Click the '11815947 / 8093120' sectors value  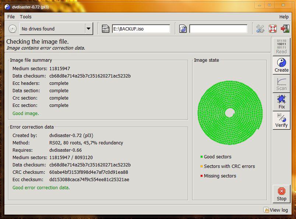tap(71, 158)
